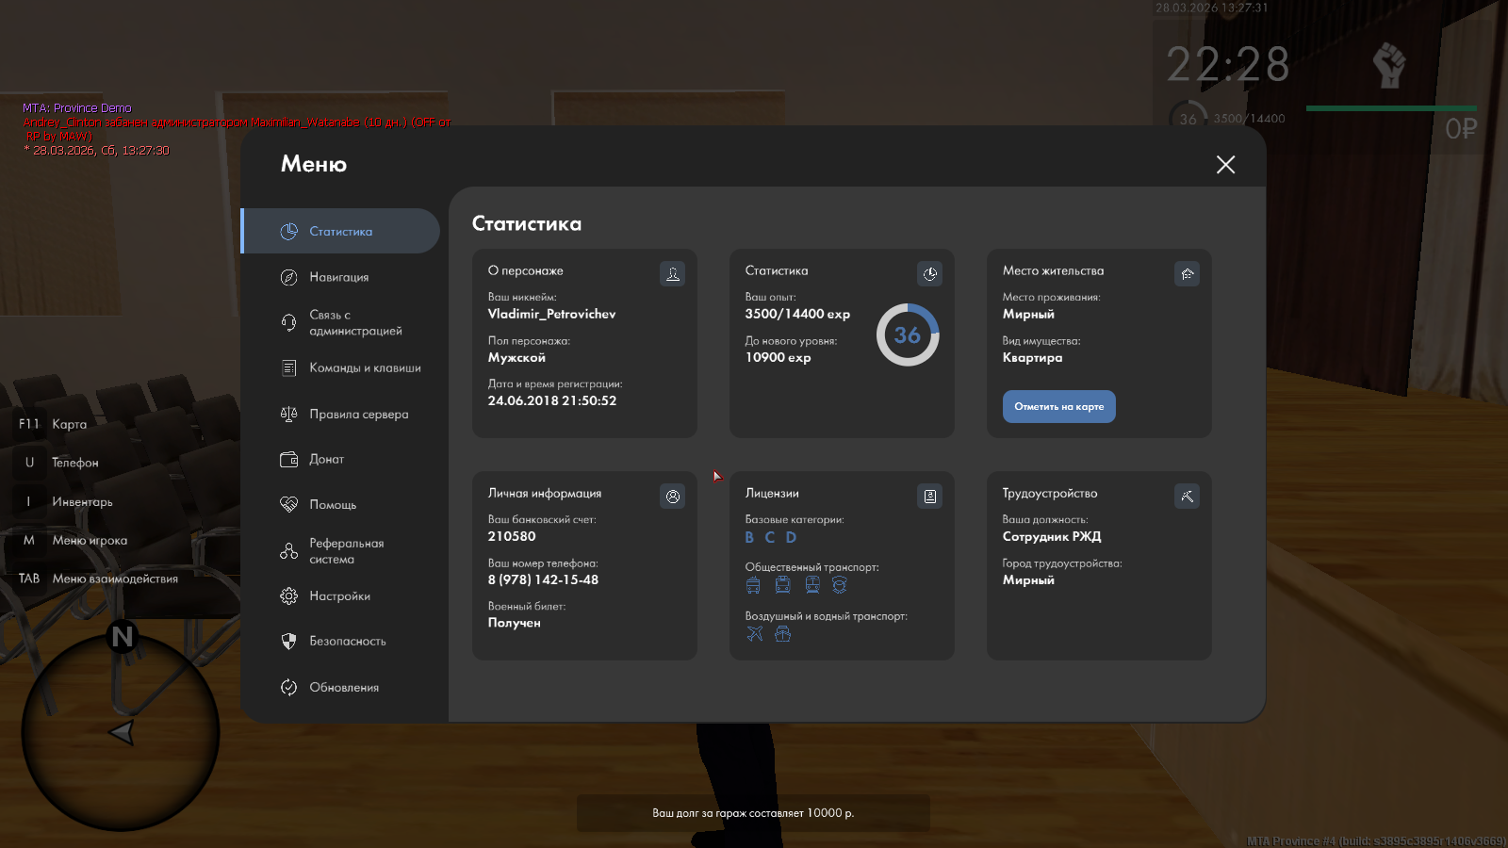Open the Донат section
The width and height of the screenshot is (1508, 848).
326,460
